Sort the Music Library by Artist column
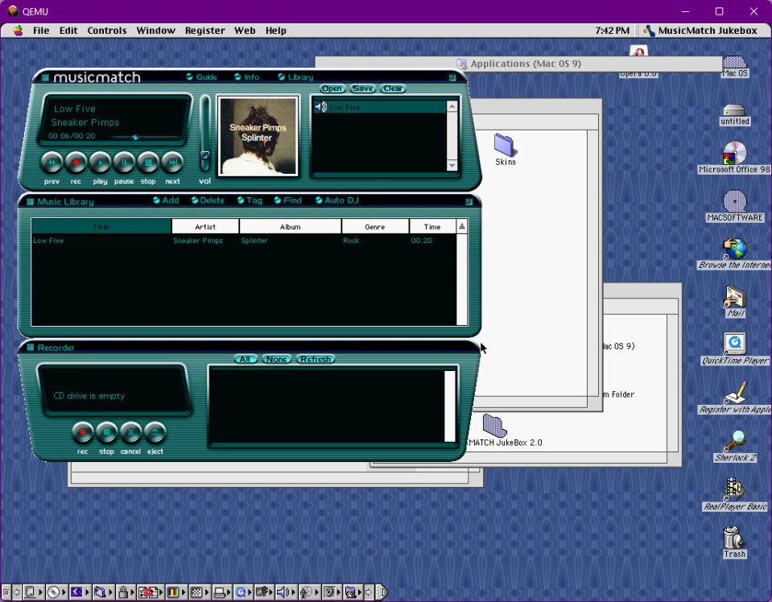This screenshot has width=772, height=602. click(205, 227)
